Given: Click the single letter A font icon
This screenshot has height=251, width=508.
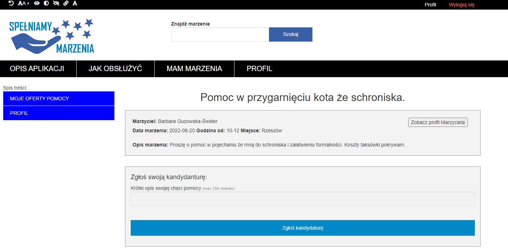Looking at the screenshot, I should coord(75,3).
